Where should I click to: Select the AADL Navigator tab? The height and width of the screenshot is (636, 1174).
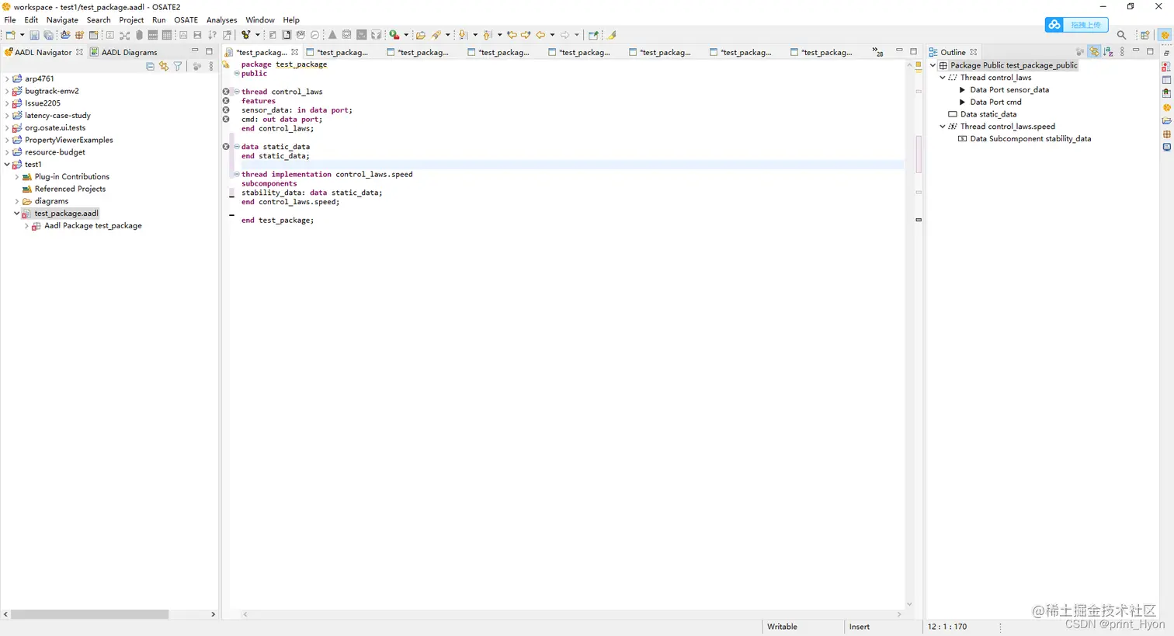[x=43, y=52]
